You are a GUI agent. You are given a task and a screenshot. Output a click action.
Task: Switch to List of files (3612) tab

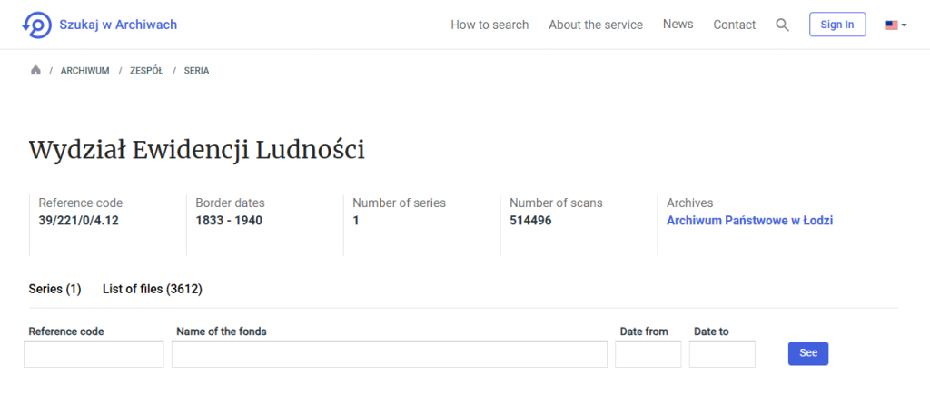click(x=153, y=290)
